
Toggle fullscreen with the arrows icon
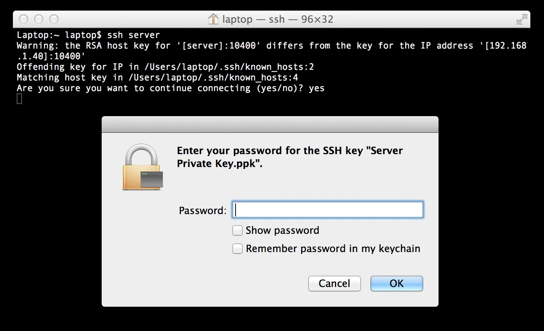tap(522, 19)
